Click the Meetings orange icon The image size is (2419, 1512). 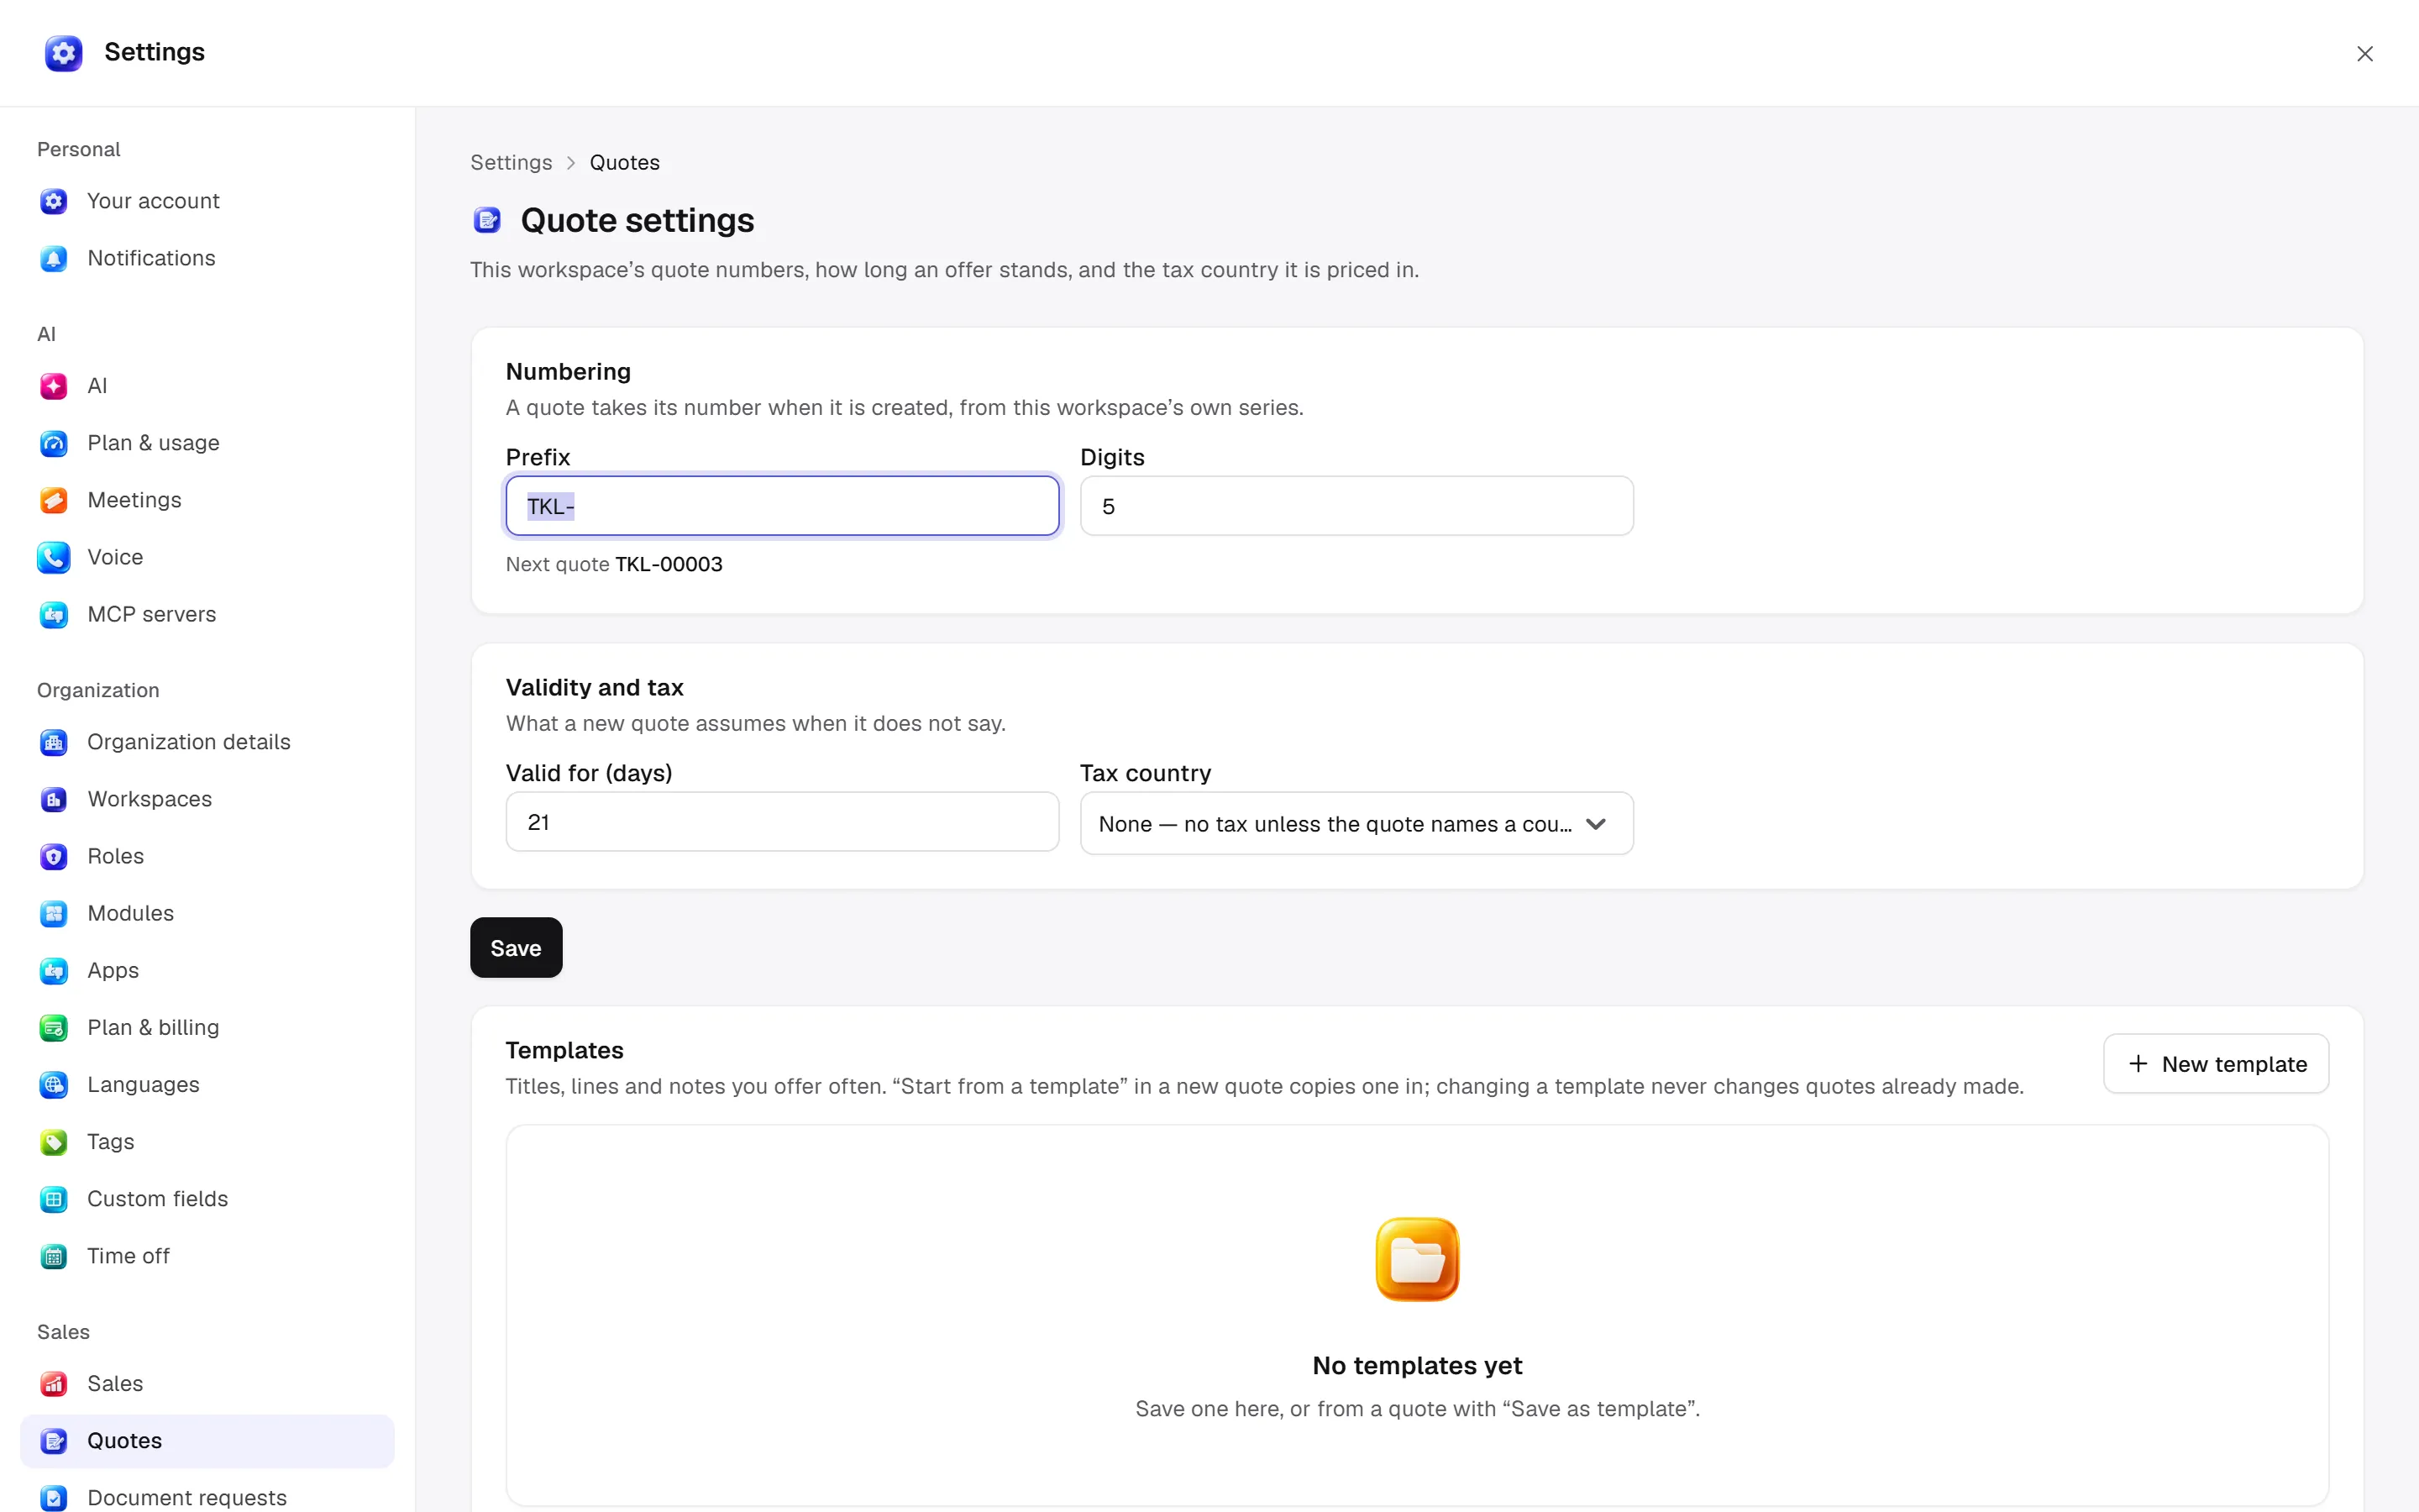[x=54, y=500]
